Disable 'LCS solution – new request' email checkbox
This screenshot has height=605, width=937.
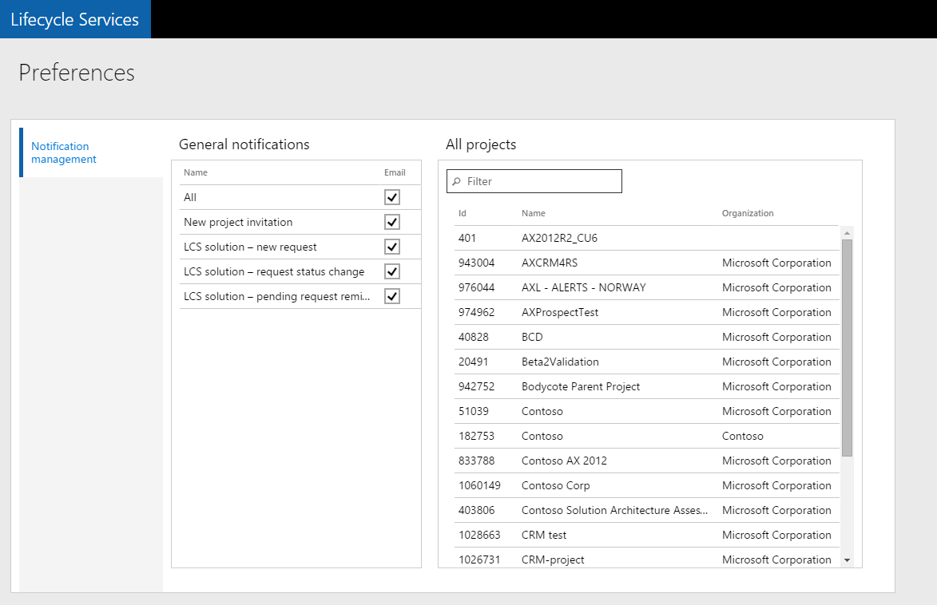391,247
